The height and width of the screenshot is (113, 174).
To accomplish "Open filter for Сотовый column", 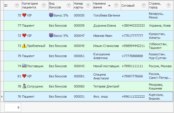I will coord(144,5).
